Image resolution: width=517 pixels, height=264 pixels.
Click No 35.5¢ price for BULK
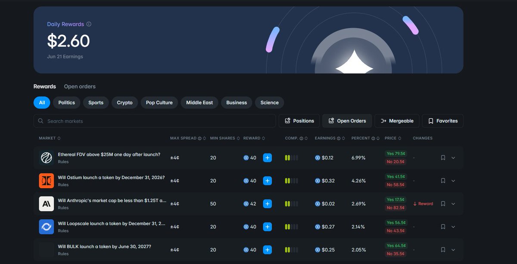point(396,254)
